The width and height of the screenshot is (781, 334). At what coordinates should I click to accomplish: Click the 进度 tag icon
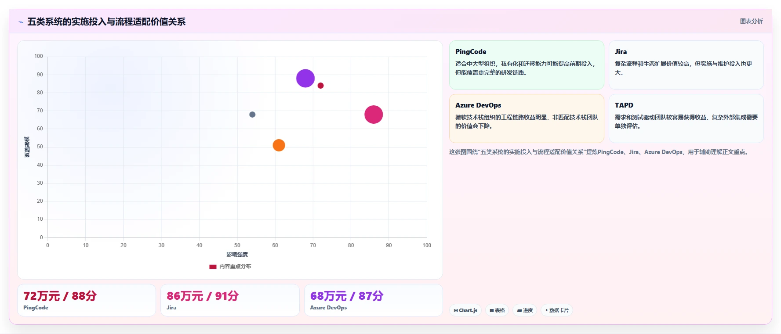pos(519,310)
